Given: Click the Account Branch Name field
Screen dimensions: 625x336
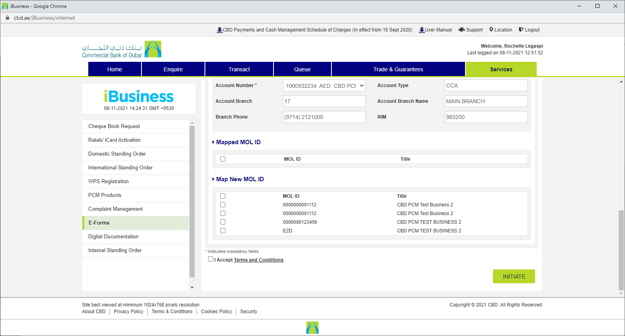Looking at the screenshot, I should [x=486, y=101].
